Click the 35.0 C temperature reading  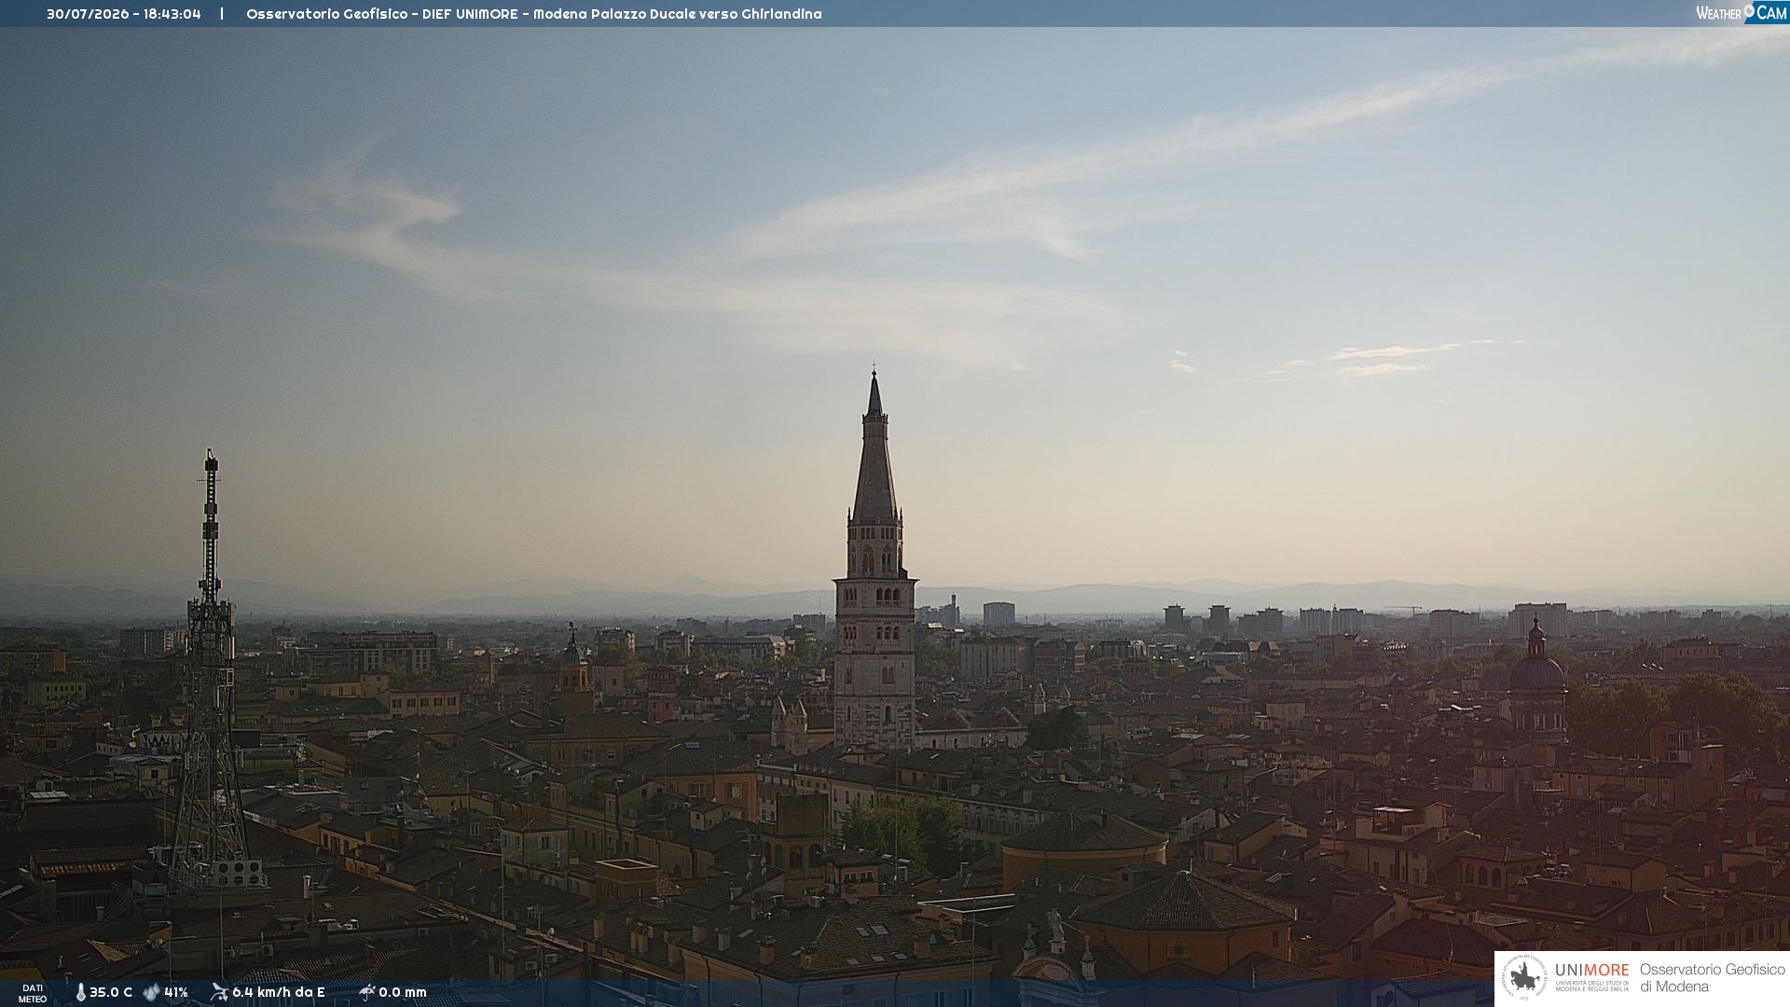pyautogui.click(x=111, y=992)
